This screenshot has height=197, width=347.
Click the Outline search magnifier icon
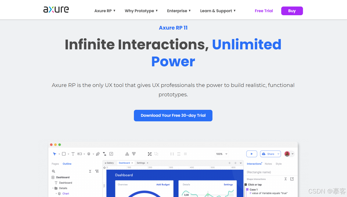(53, 171)
